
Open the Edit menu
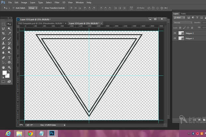(16, 3)
